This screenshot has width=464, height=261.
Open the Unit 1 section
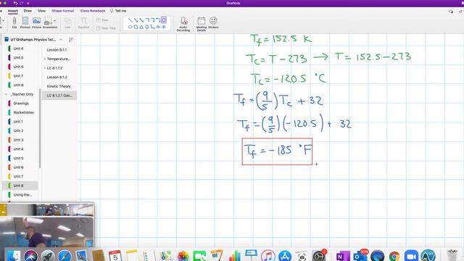[x=18, y=122]
